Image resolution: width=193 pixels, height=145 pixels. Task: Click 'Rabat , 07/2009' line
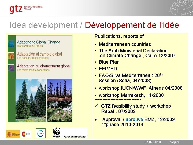click(x=118, y=111)
